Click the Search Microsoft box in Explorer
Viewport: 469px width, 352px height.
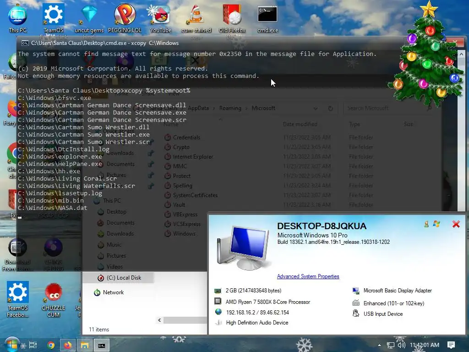tap(387, 108)
